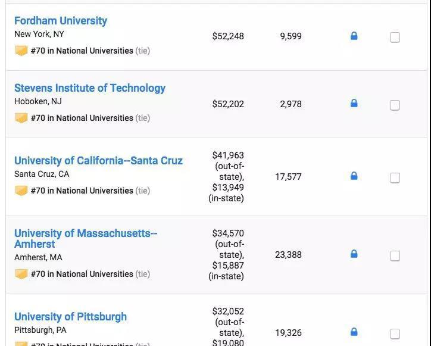
Task: Click lock icon in UC Santa Cruz row
Action: tap(354, 176)
